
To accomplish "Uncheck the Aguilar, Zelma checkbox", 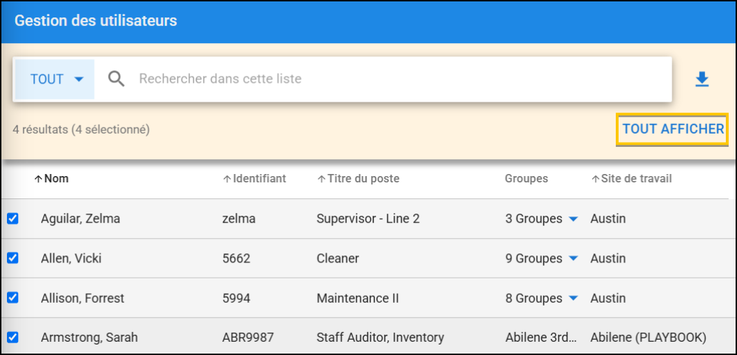I will point(13,219).
